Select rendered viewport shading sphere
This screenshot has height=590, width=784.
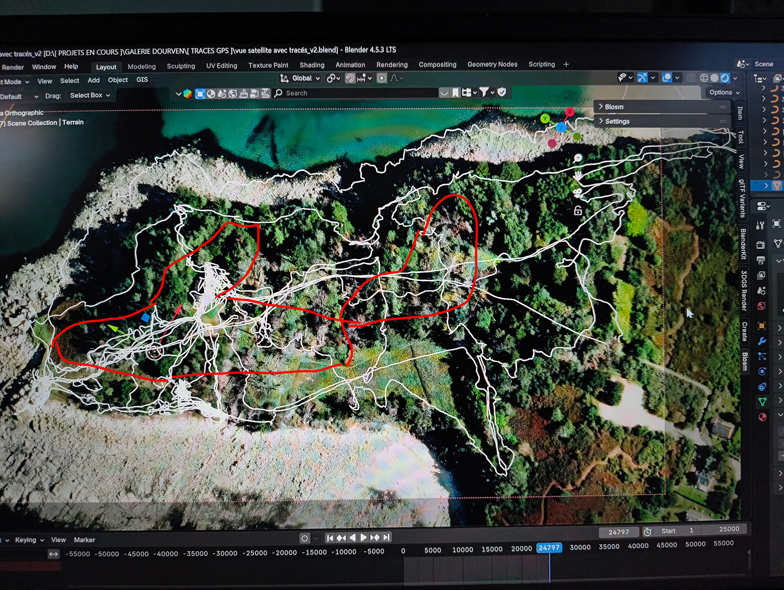725,78
